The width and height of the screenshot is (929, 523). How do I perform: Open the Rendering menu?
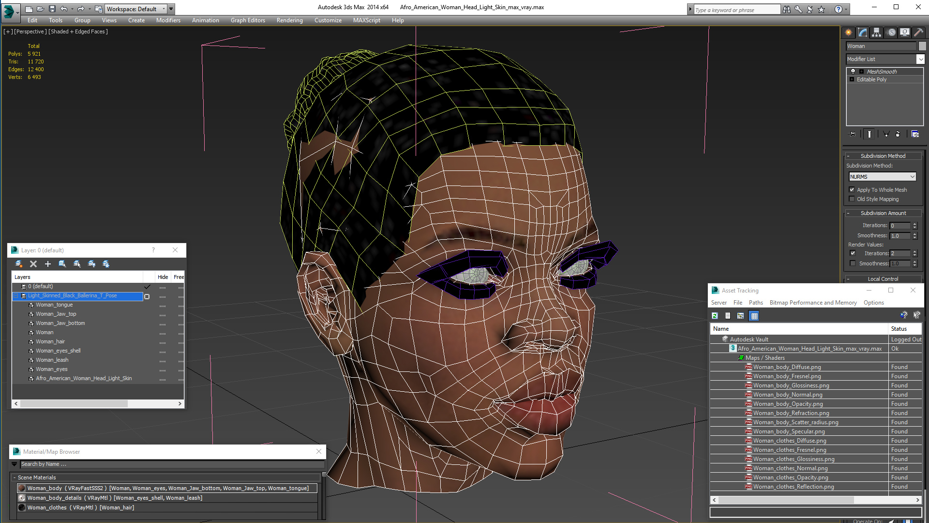tap(289, 20)
